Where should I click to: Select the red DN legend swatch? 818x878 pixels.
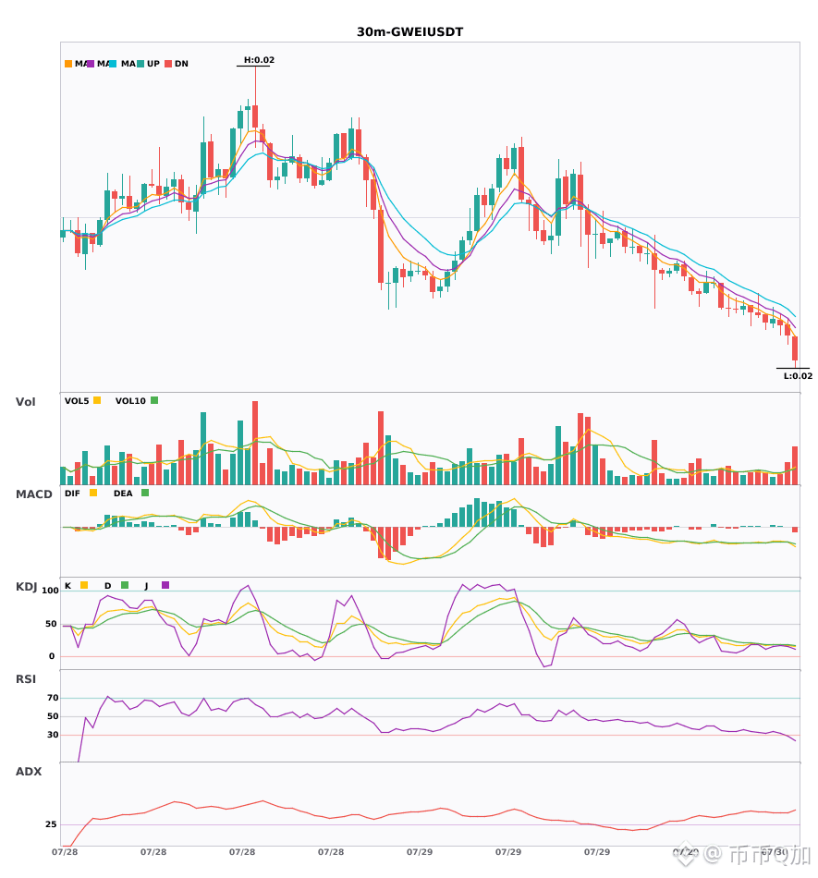[168, 64]
